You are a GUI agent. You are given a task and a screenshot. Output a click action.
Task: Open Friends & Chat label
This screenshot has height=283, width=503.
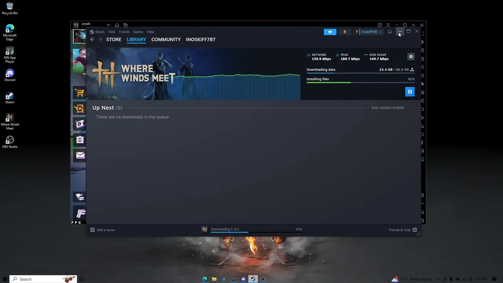click(400, 230)
